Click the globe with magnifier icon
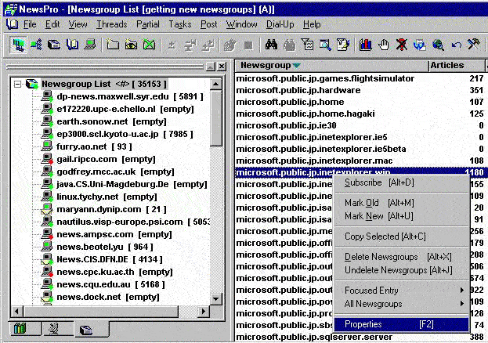Viewport: 488px width, 343px height. [x=438, y=45]
